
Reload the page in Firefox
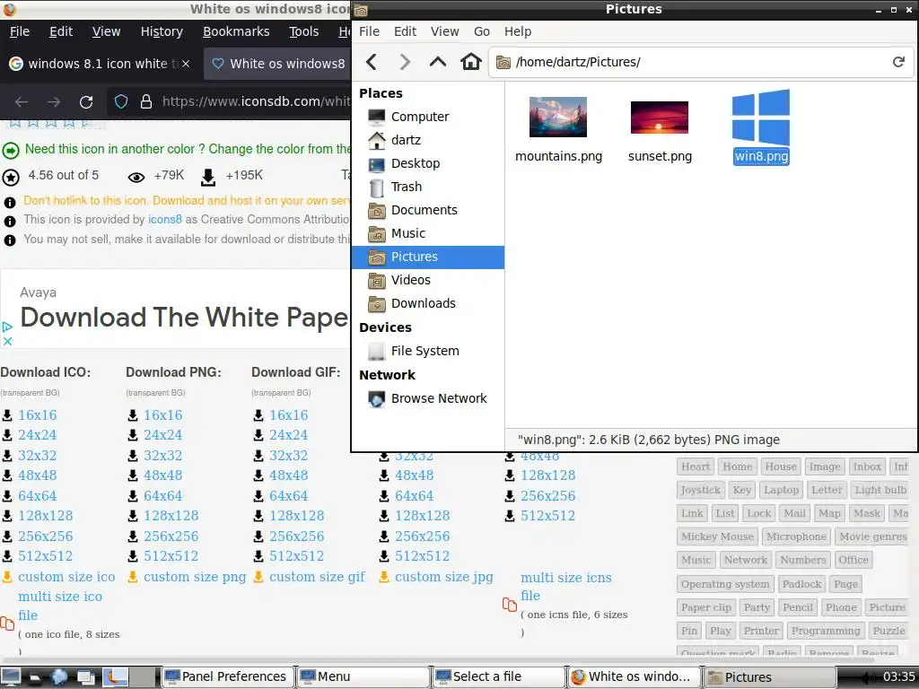[x=86, y=102]
